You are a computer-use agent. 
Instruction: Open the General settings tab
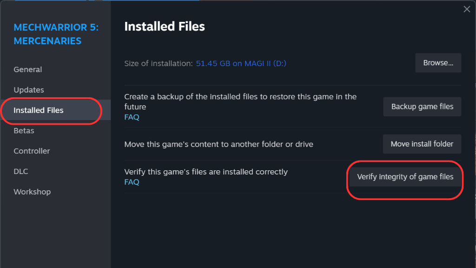pos(28,69)
